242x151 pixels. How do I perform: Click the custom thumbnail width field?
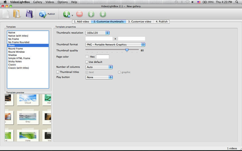click(x=99, y=39)
